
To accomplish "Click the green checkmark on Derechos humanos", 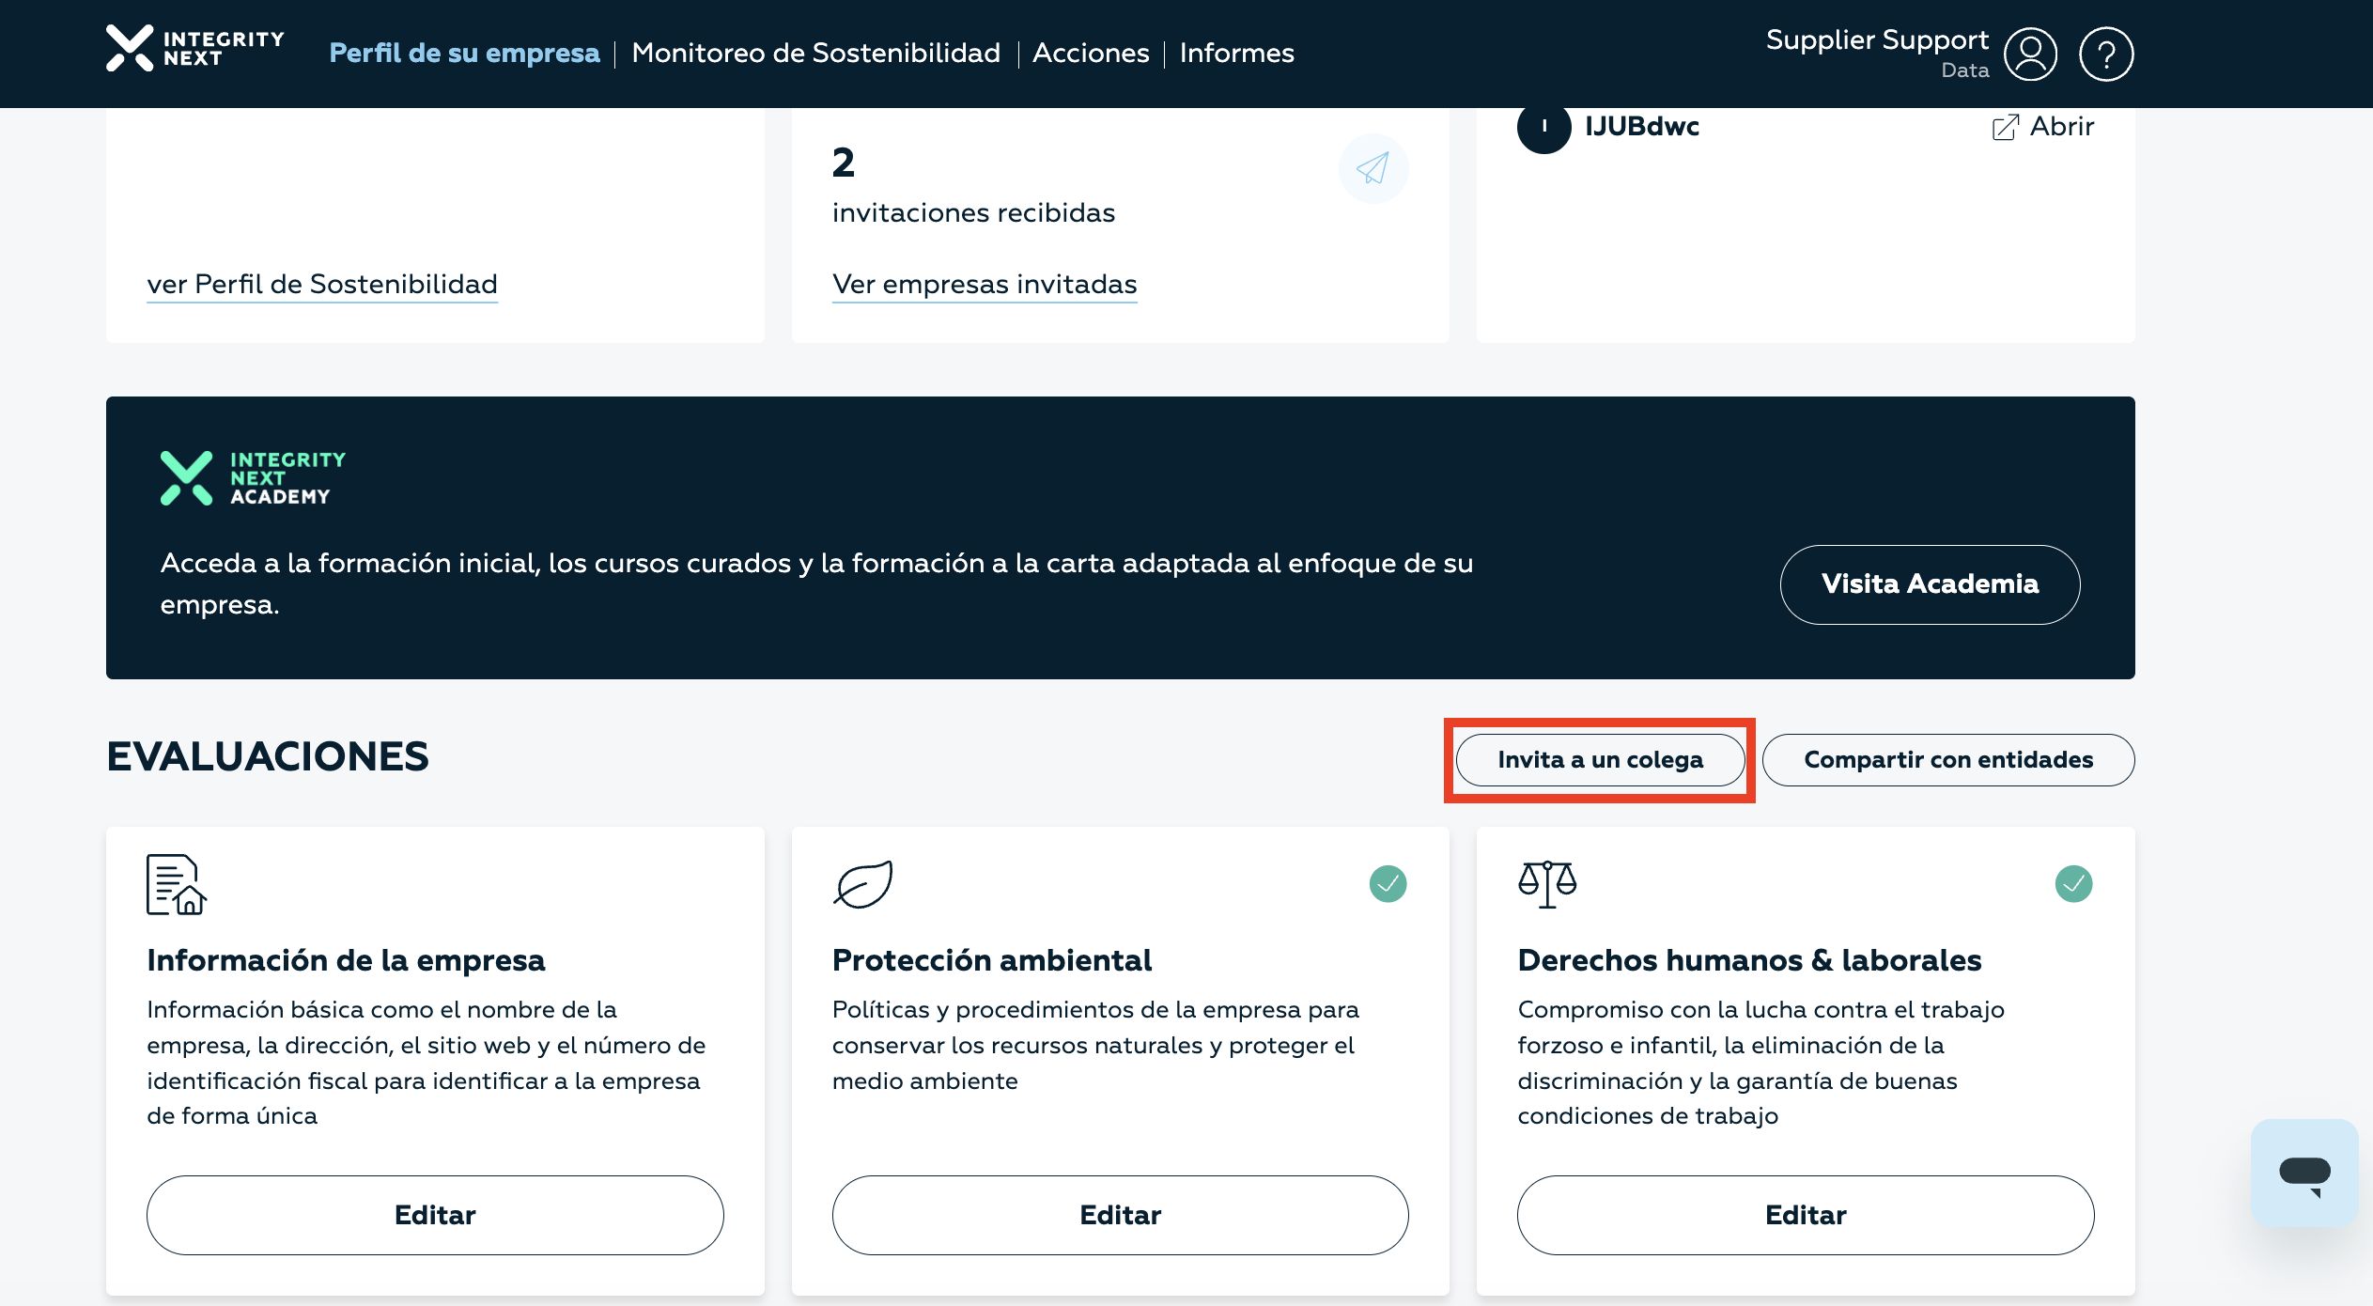I will [x=2073, y=884].
